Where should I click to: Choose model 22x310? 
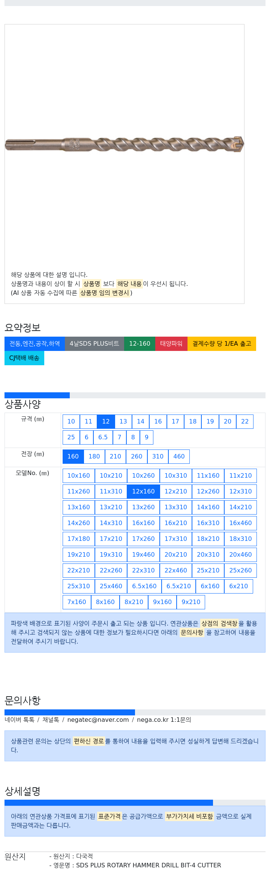coord(143,570)
